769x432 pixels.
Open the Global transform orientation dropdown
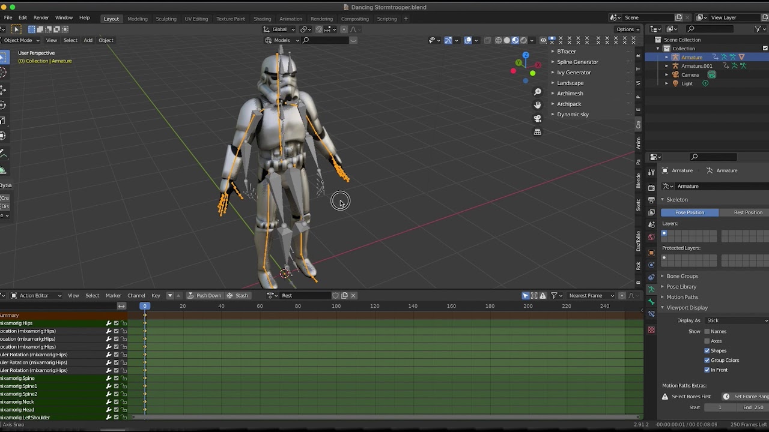click(280, 29)
